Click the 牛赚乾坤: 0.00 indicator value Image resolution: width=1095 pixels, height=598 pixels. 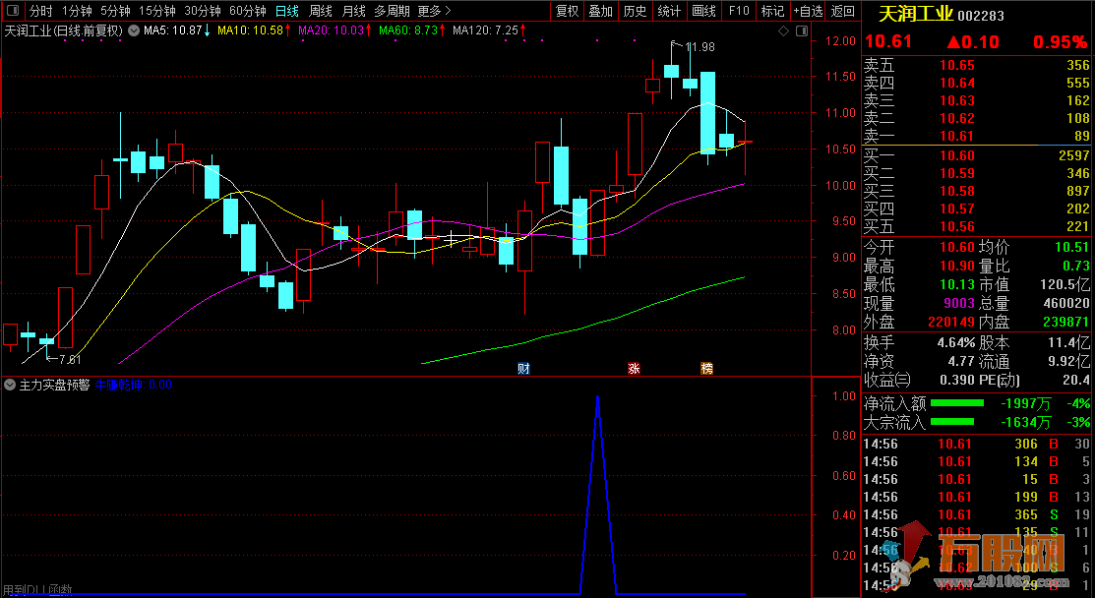click(x=134, y=385)
